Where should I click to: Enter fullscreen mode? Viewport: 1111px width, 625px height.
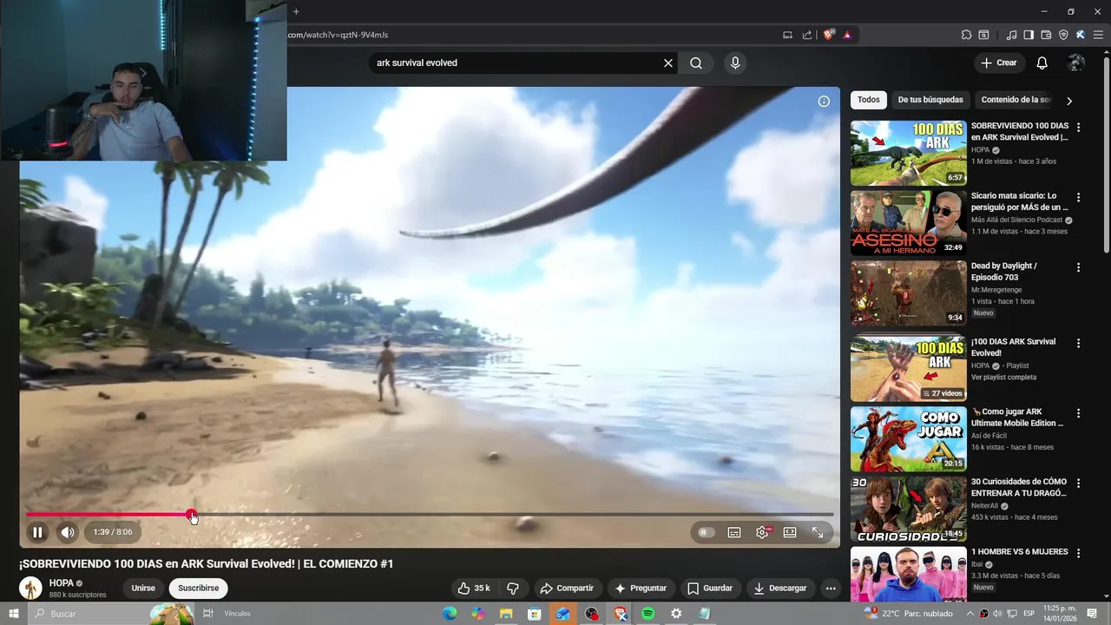[x=818, y=532]
